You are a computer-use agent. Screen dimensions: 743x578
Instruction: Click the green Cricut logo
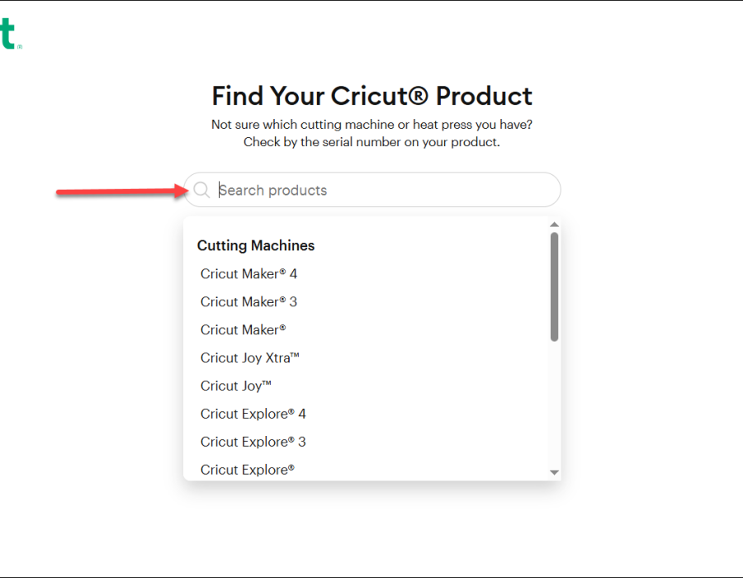pos(8,36)
